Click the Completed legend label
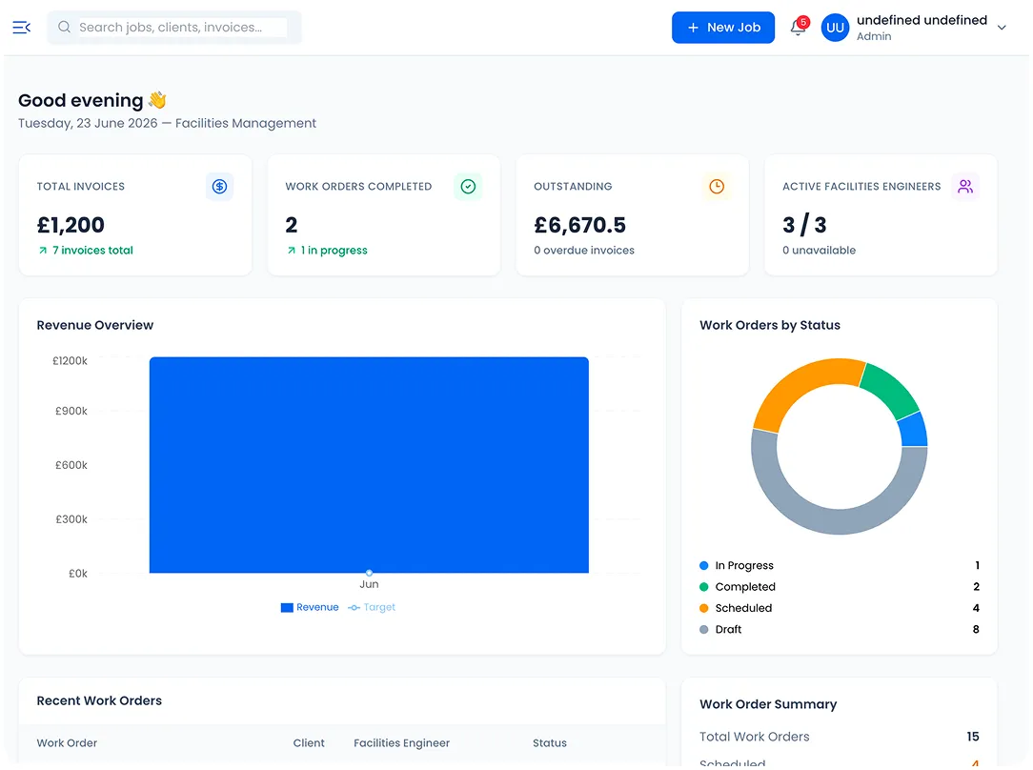Screen dimensions: 1033x770 pyautogui.click(x=745, y=587)
